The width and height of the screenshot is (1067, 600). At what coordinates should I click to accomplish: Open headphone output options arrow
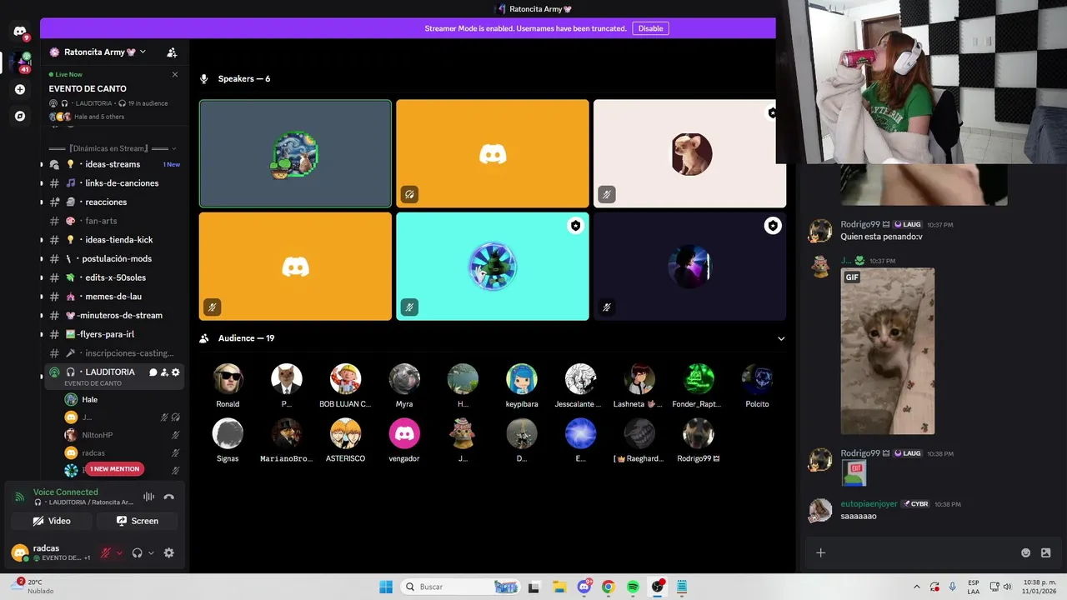tap(151, 552)
